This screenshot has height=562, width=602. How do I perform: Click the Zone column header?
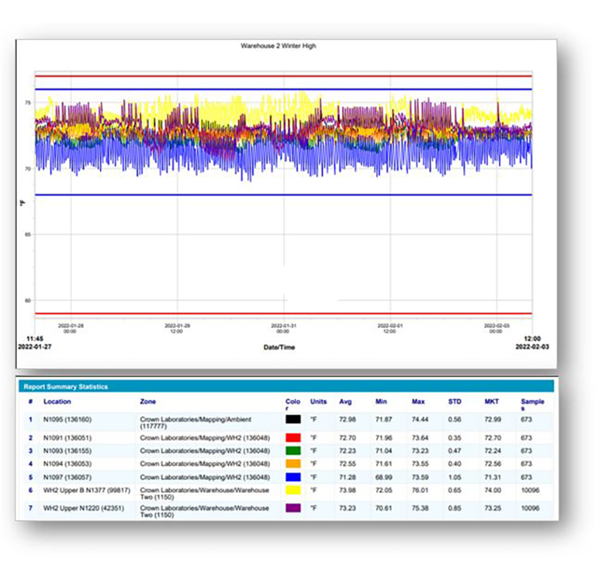(148, 401)
